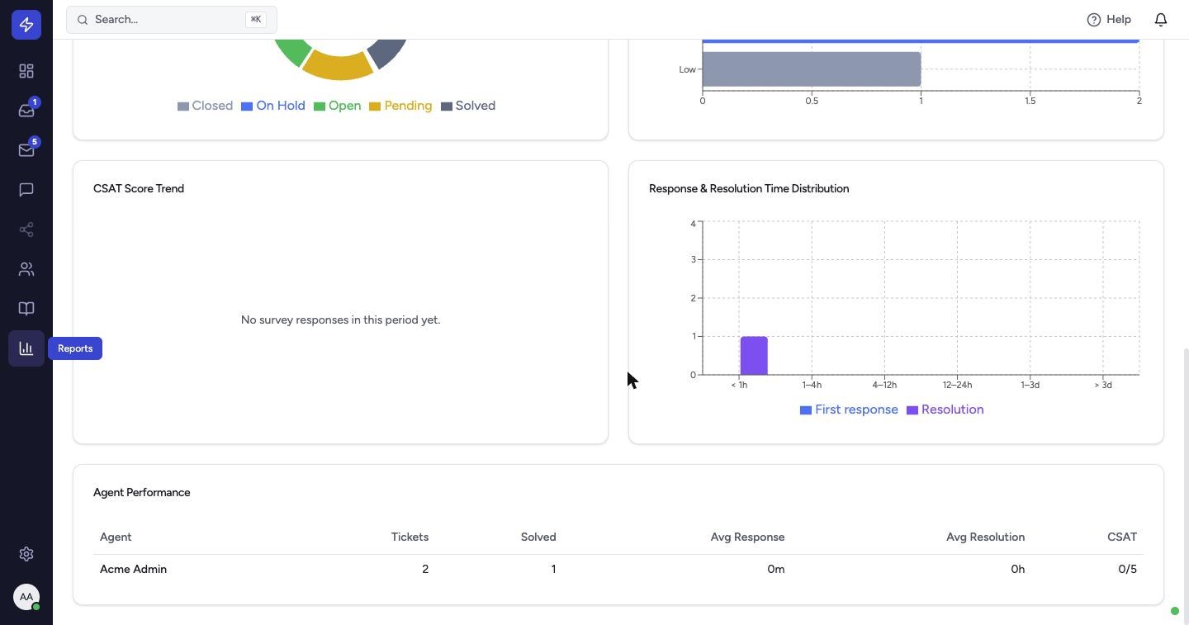The width and height of the screenshot is (1189, 625).
Task: Click the Solved column header
Action: pos(538,537)
